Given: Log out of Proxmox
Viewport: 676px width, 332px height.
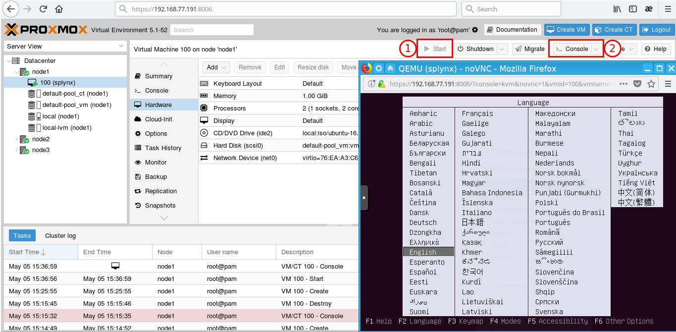Looking at the screenshot, I should point(657,30).
